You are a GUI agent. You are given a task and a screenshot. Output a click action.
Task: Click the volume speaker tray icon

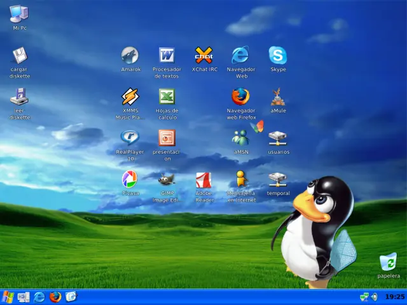coord(375,297)
